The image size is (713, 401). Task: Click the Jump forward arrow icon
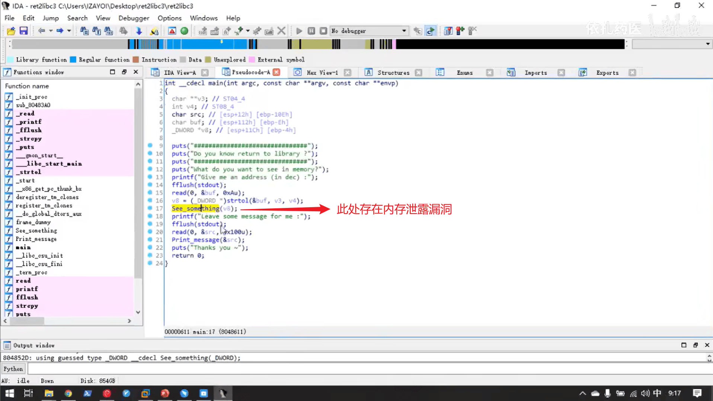[x=60, y=31]
